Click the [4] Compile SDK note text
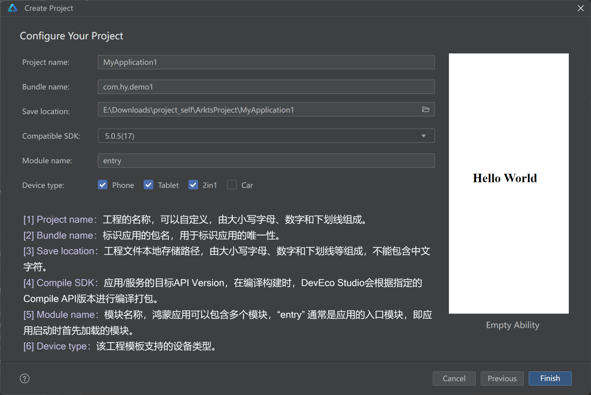Screen dimensions: 591x395 click(223, 291)
